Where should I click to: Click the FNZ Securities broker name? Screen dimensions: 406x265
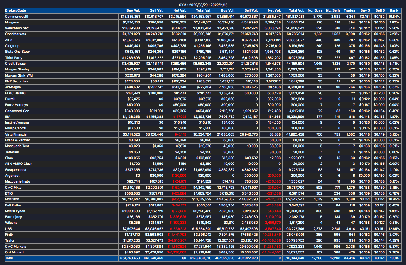pos(17,81)
